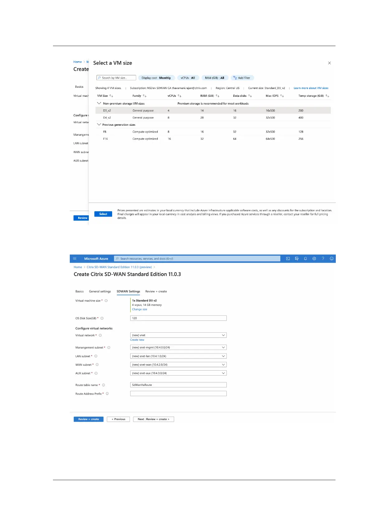Image resolution: width=371 pixels, height=524 pixels.
Task: Show info tooltip for OS Disk Size(GB)
Action: click(x=102, y=318)
